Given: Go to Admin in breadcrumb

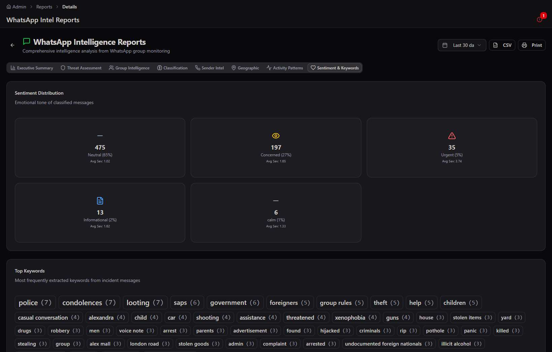Looking at the screenshot, I should 17,7.
